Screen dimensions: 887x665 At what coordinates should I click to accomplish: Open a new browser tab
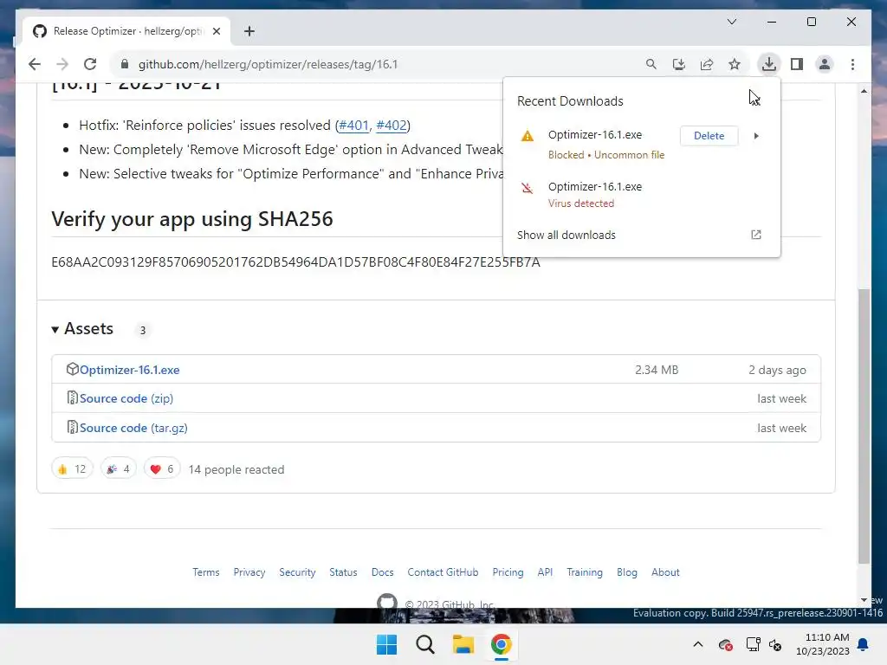(249, 31)
